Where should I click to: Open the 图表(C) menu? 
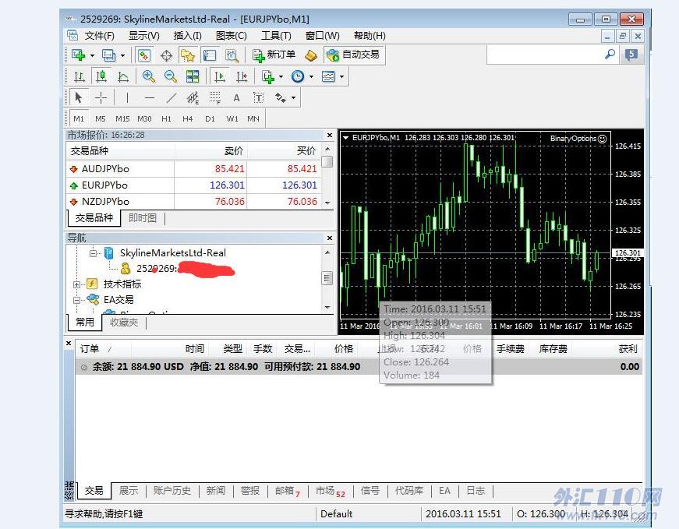(x=232, y=36)
